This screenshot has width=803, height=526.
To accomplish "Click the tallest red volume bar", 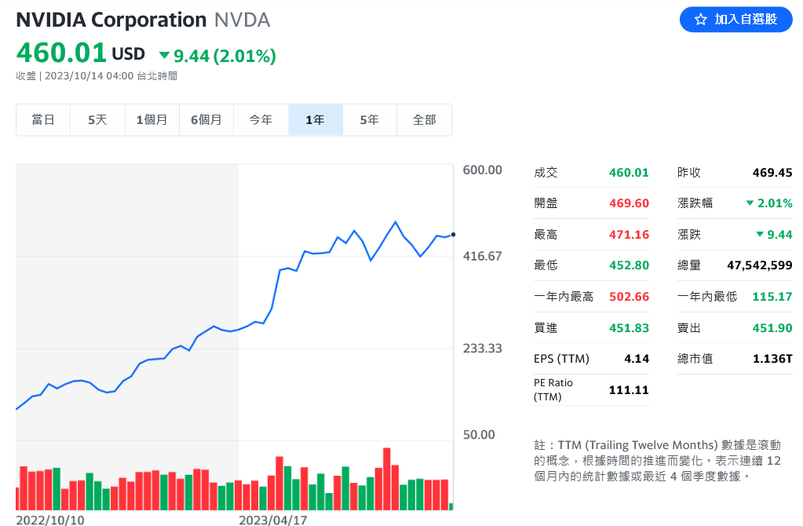I will click(x=387, y=479).
